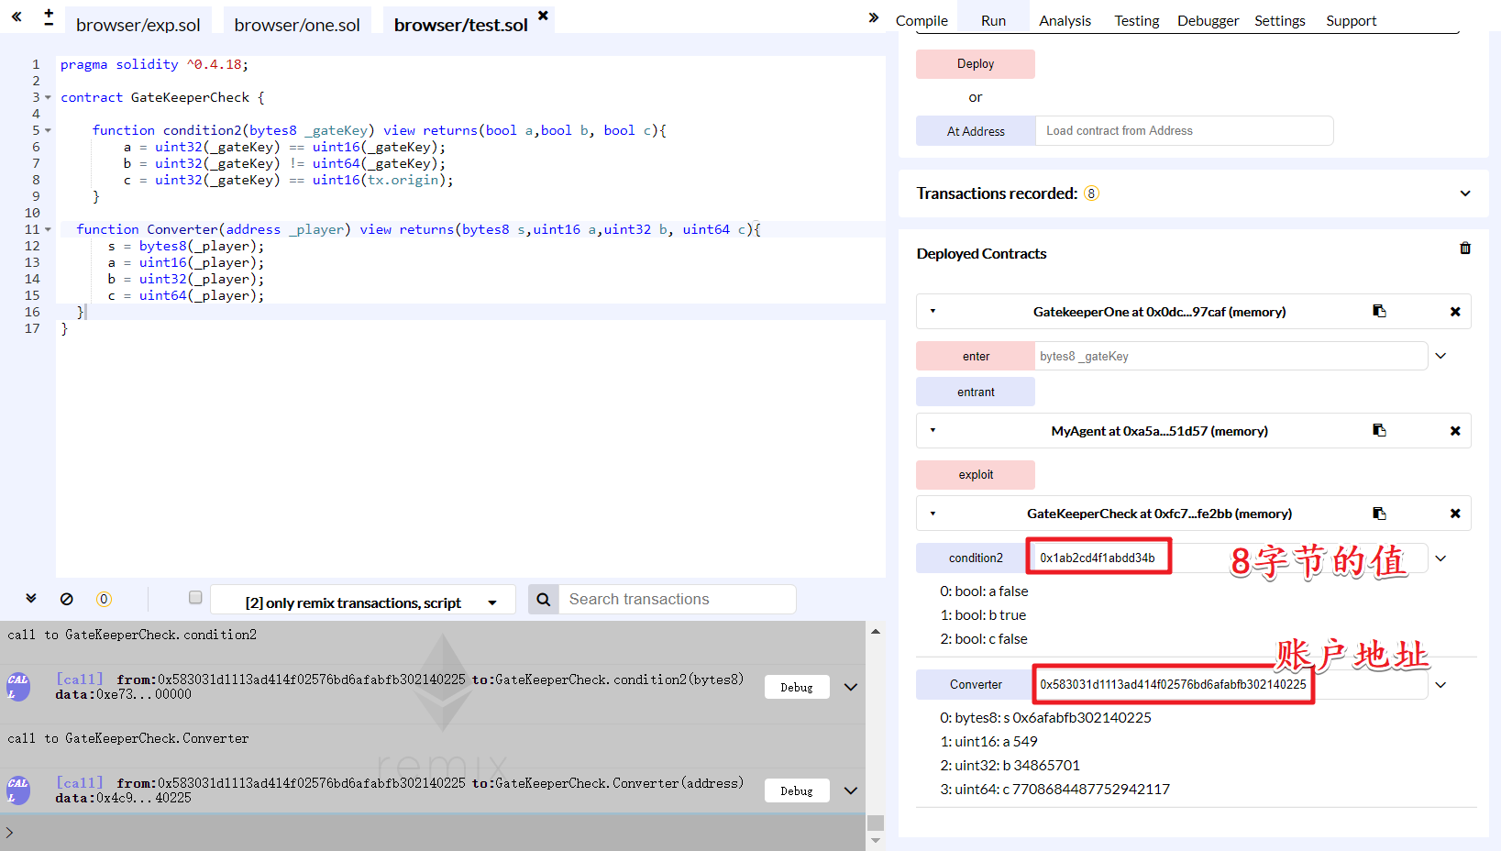This screenshot has width=1501, height=851.
Task: Expand the Transactions recorded section
Action: tap(1465, 193)
